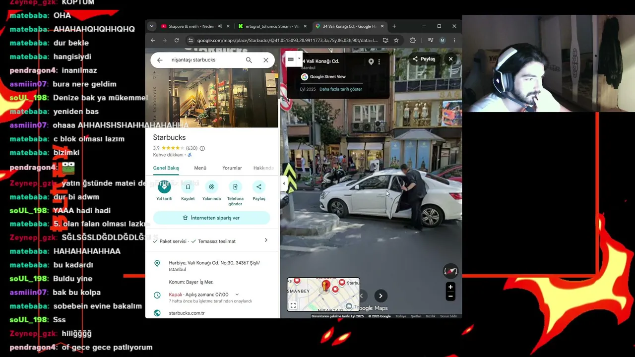Click the Gizlilik link
Viewport: 635px width, 357px height.
pyautogui.click(x=431, y=316)
